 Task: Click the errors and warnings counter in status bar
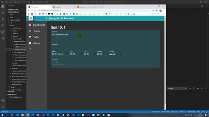click(5, 112)
